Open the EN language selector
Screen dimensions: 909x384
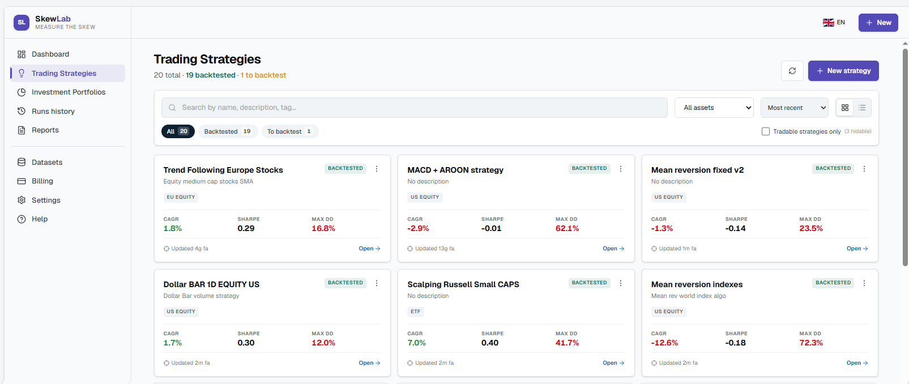(834, 23)
